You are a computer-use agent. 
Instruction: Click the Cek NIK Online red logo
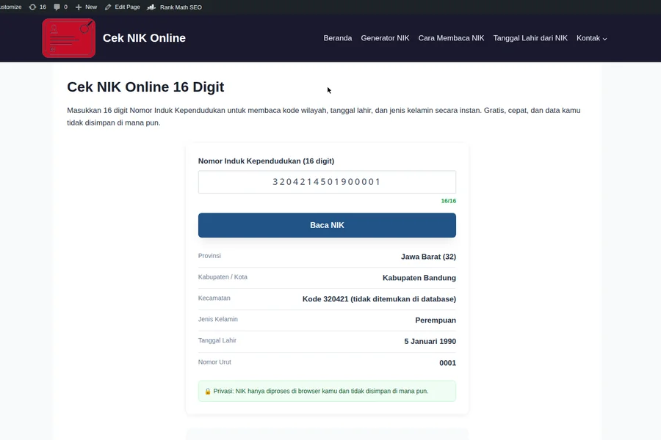(69, 38)
